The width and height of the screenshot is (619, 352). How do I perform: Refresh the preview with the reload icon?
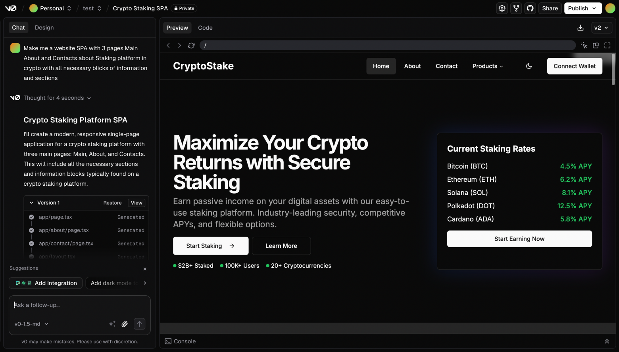[x=191, y=45]
